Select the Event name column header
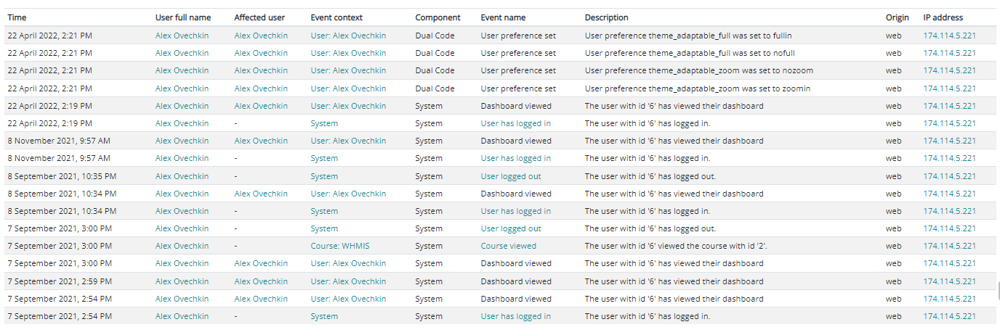1000x335 pixels. point(503,17)
